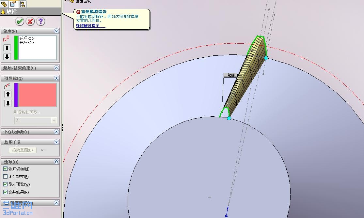This screenshot has width=364, height=218.
Task: Switch to the PropertyManager tab
Action: pyautogui.click(x=13, y=4)
